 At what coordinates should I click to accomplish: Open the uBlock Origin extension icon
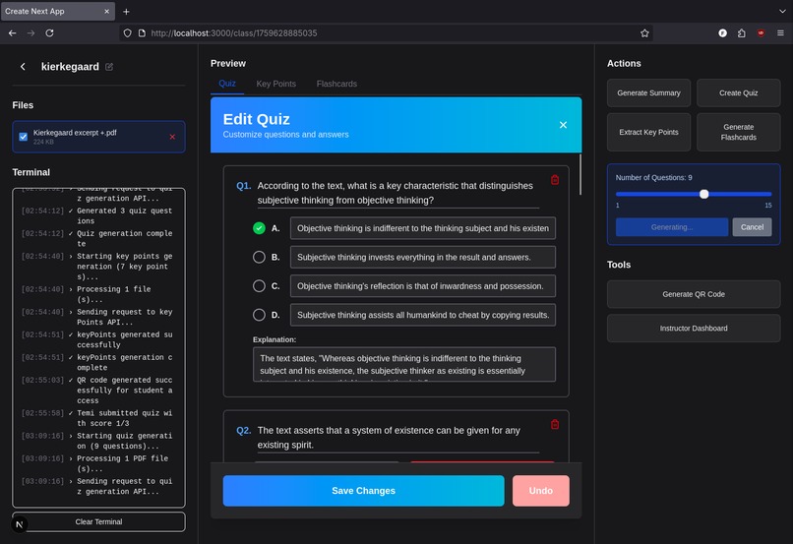(x=761, y=32)
